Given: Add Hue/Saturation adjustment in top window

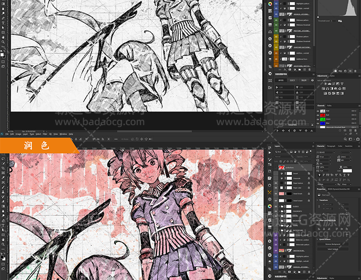Looking at the screenshot, I should [323, 88].
